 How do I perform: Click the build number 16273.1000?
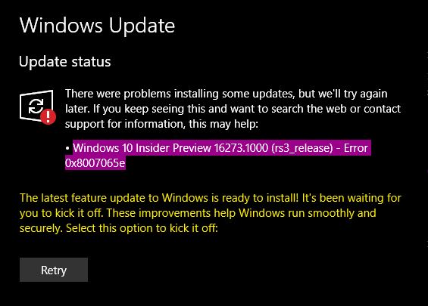click(242, 148)
